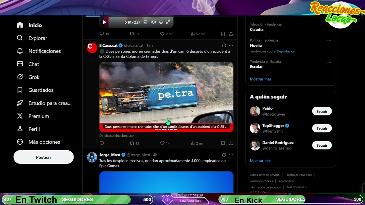The height and width of the screenshot is (205, 365).
Task: Click the Postear button
Action: (x=44, y=157)
